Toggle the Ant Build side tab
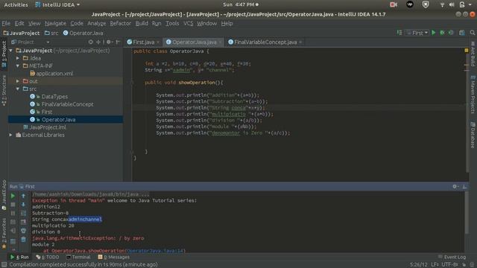 (473, 54)
